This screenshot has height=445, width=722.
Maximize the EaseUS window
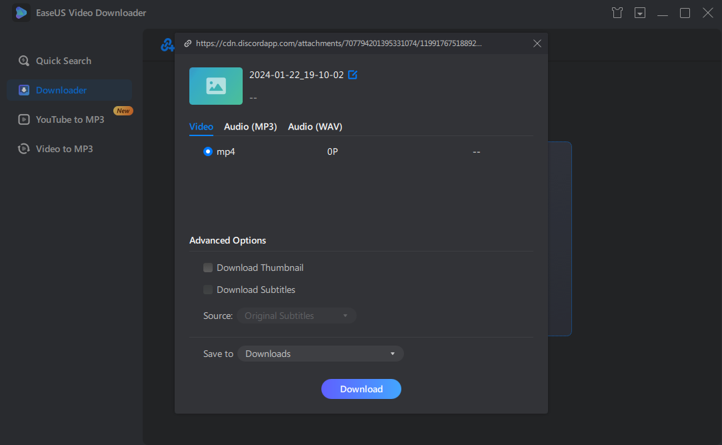pos(685,13)
